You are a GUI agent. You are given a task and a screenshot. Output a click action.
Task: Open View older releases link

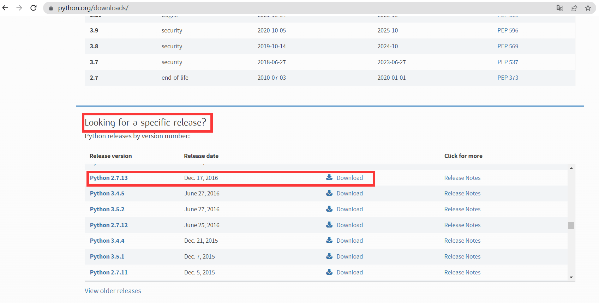[x=113, y=291]
